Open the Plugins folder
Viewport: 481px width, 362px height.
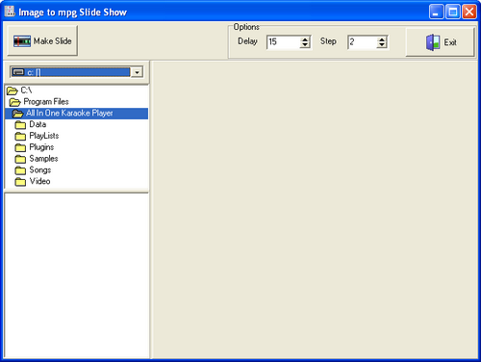(76, 147)
